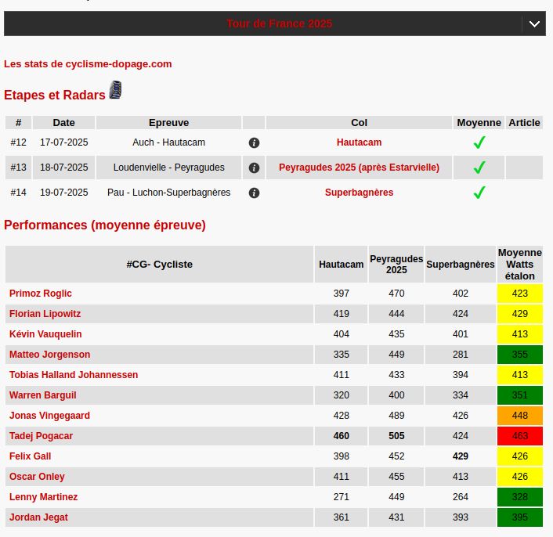Open the Tour de France 2025 dropdown
The width and height of the screenshot is (553, 537).
click(275, 23)
